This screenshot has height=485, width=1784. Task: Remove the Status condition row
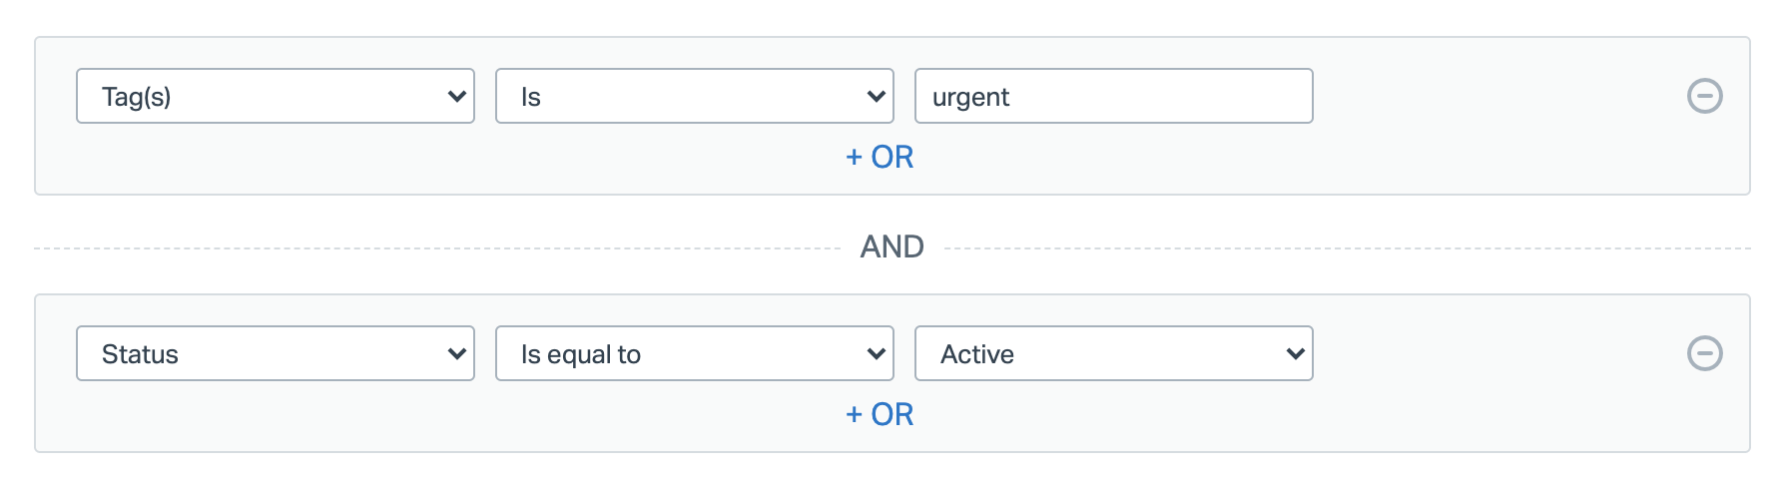(x=1704, y=353)
